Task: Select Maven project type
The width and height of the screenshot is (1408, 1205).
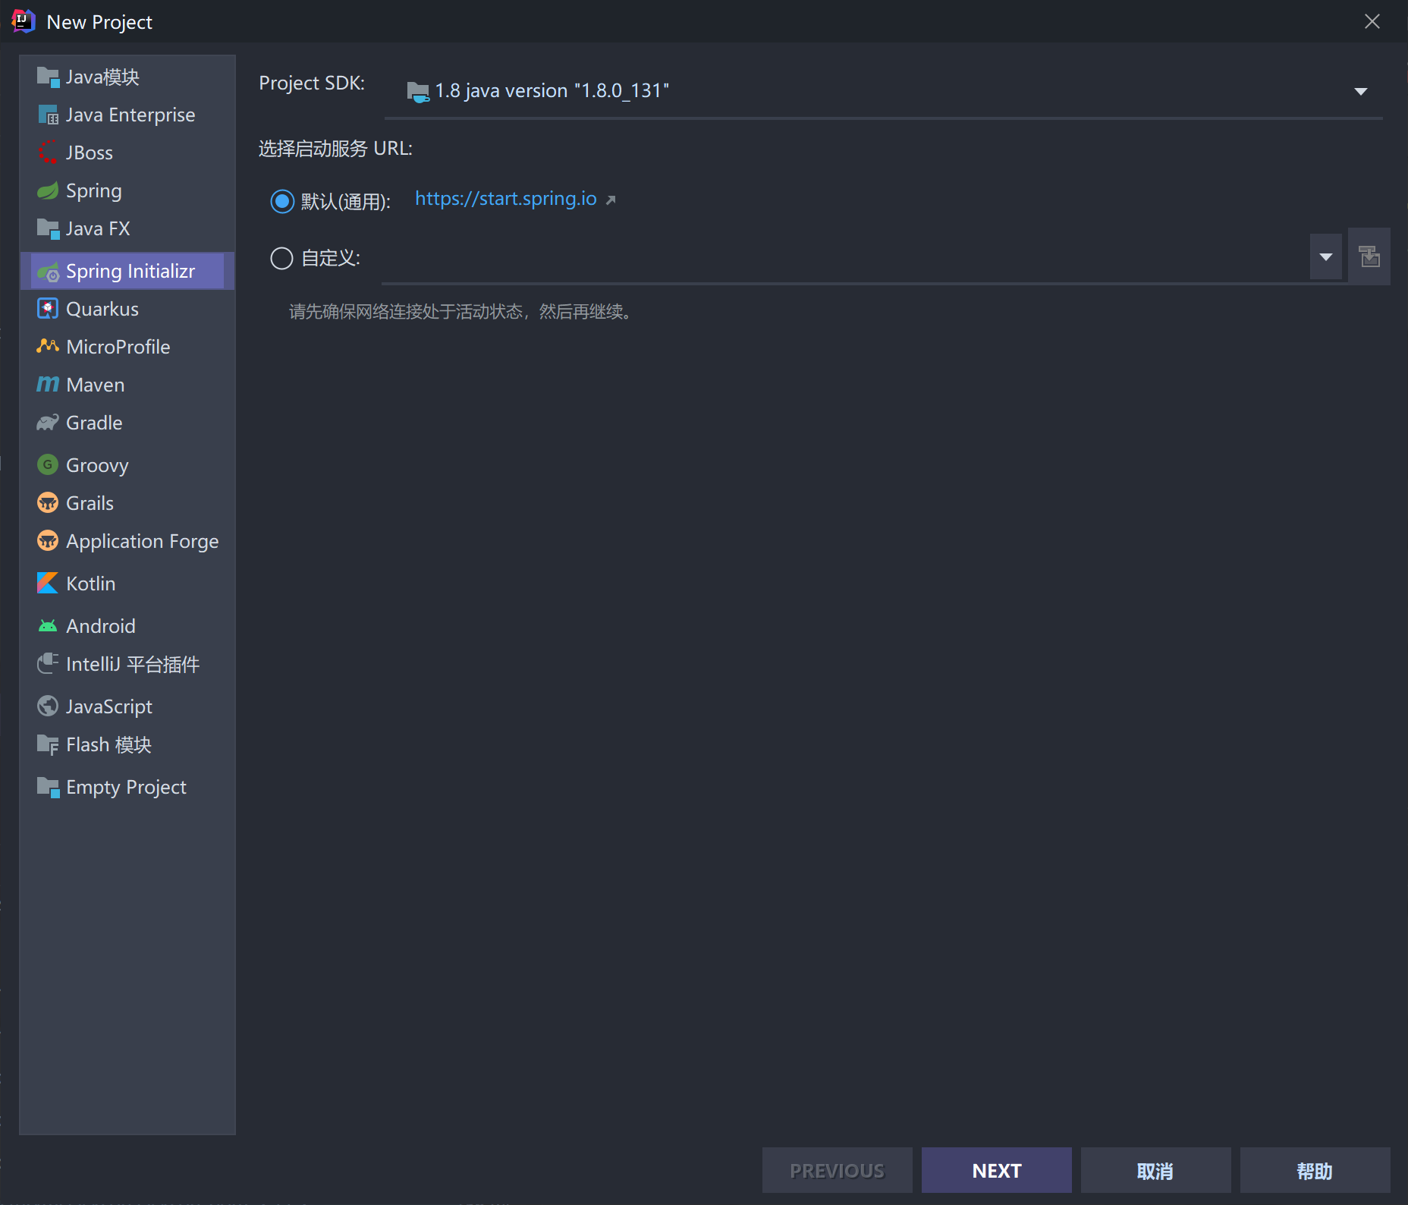Action: coord(127,385)
